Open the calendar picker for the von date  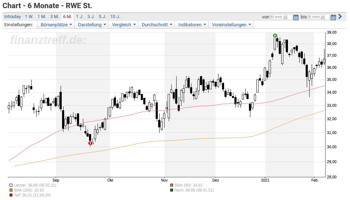click(x=296, y=17)
